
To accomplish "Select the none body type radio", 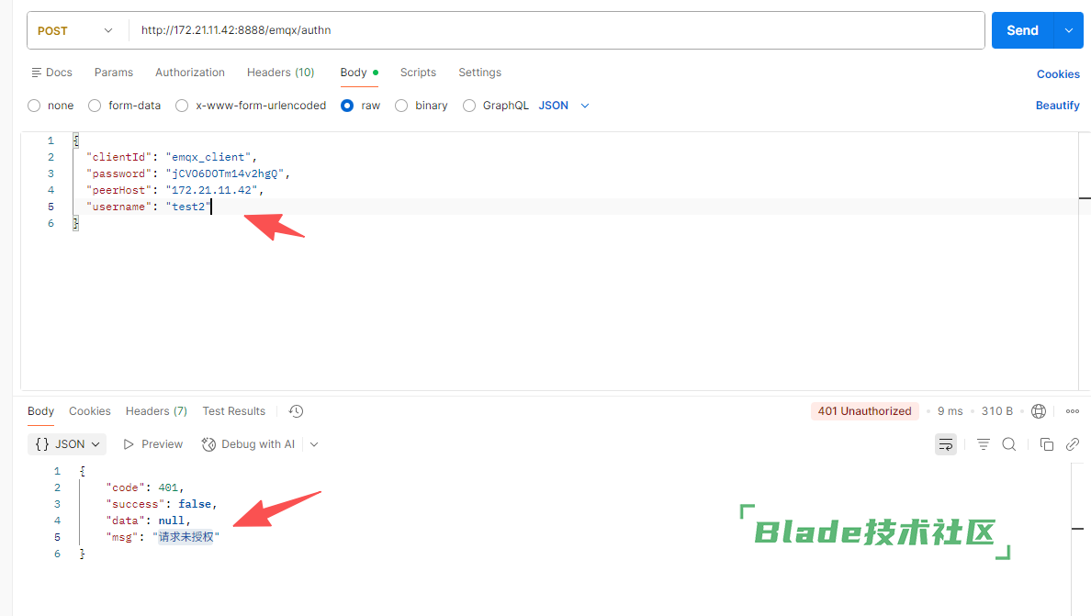I will click(34, 106).
